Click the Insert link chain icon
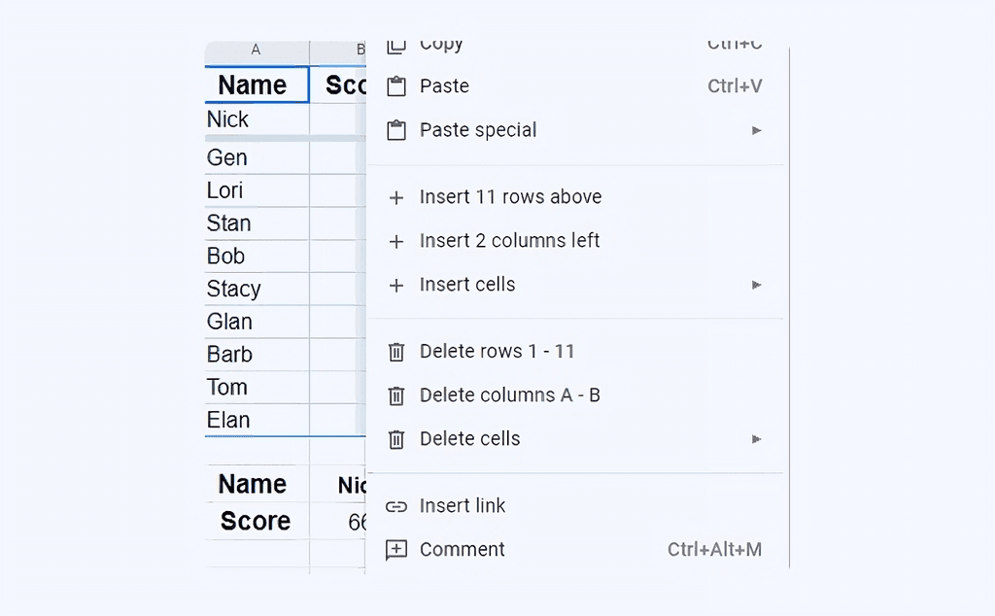This screenshot has width=995, height=616. coord(396,505)
